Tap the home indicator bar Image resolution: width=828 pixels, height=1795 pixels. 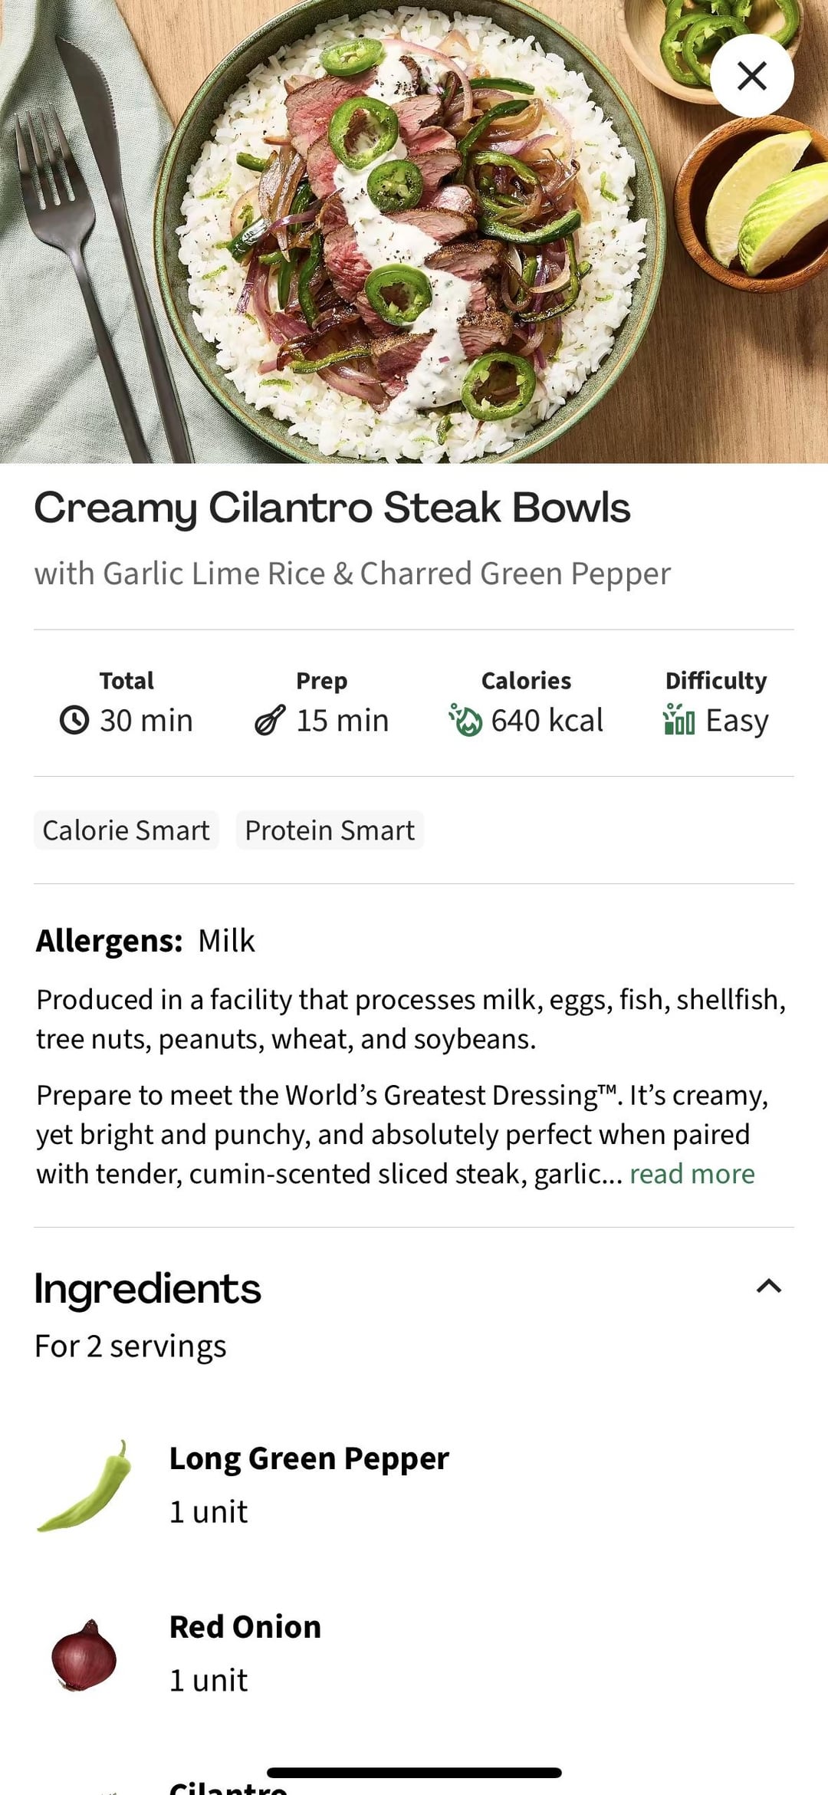click(414, 1772)
